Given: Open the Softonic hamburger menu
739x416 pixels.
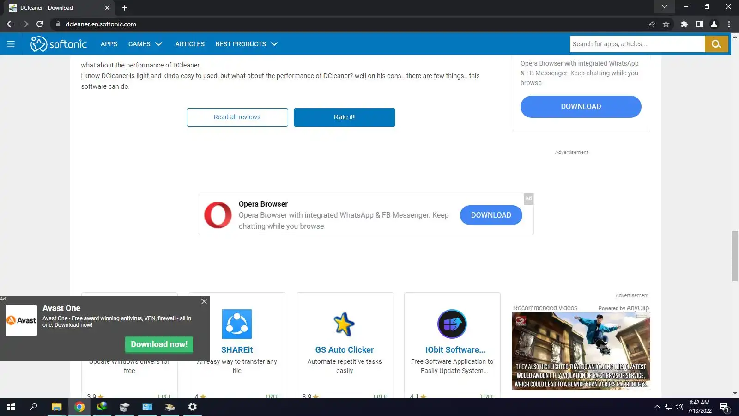Looking at the screenshot, I should pos(11,44).
